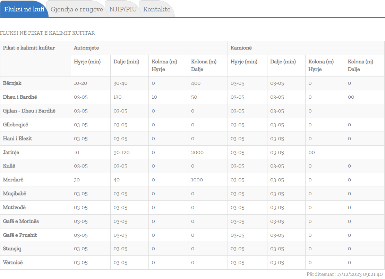385x279 pixels.
Task: Select the Dheu i Bardhë border crossing
Action: click(x=20, y=97)
